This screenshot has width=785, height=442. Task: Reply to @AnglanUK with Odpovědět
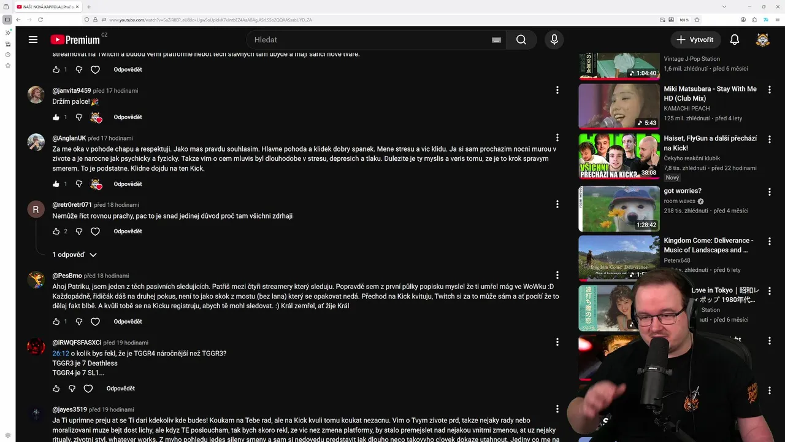pos(128,184)
